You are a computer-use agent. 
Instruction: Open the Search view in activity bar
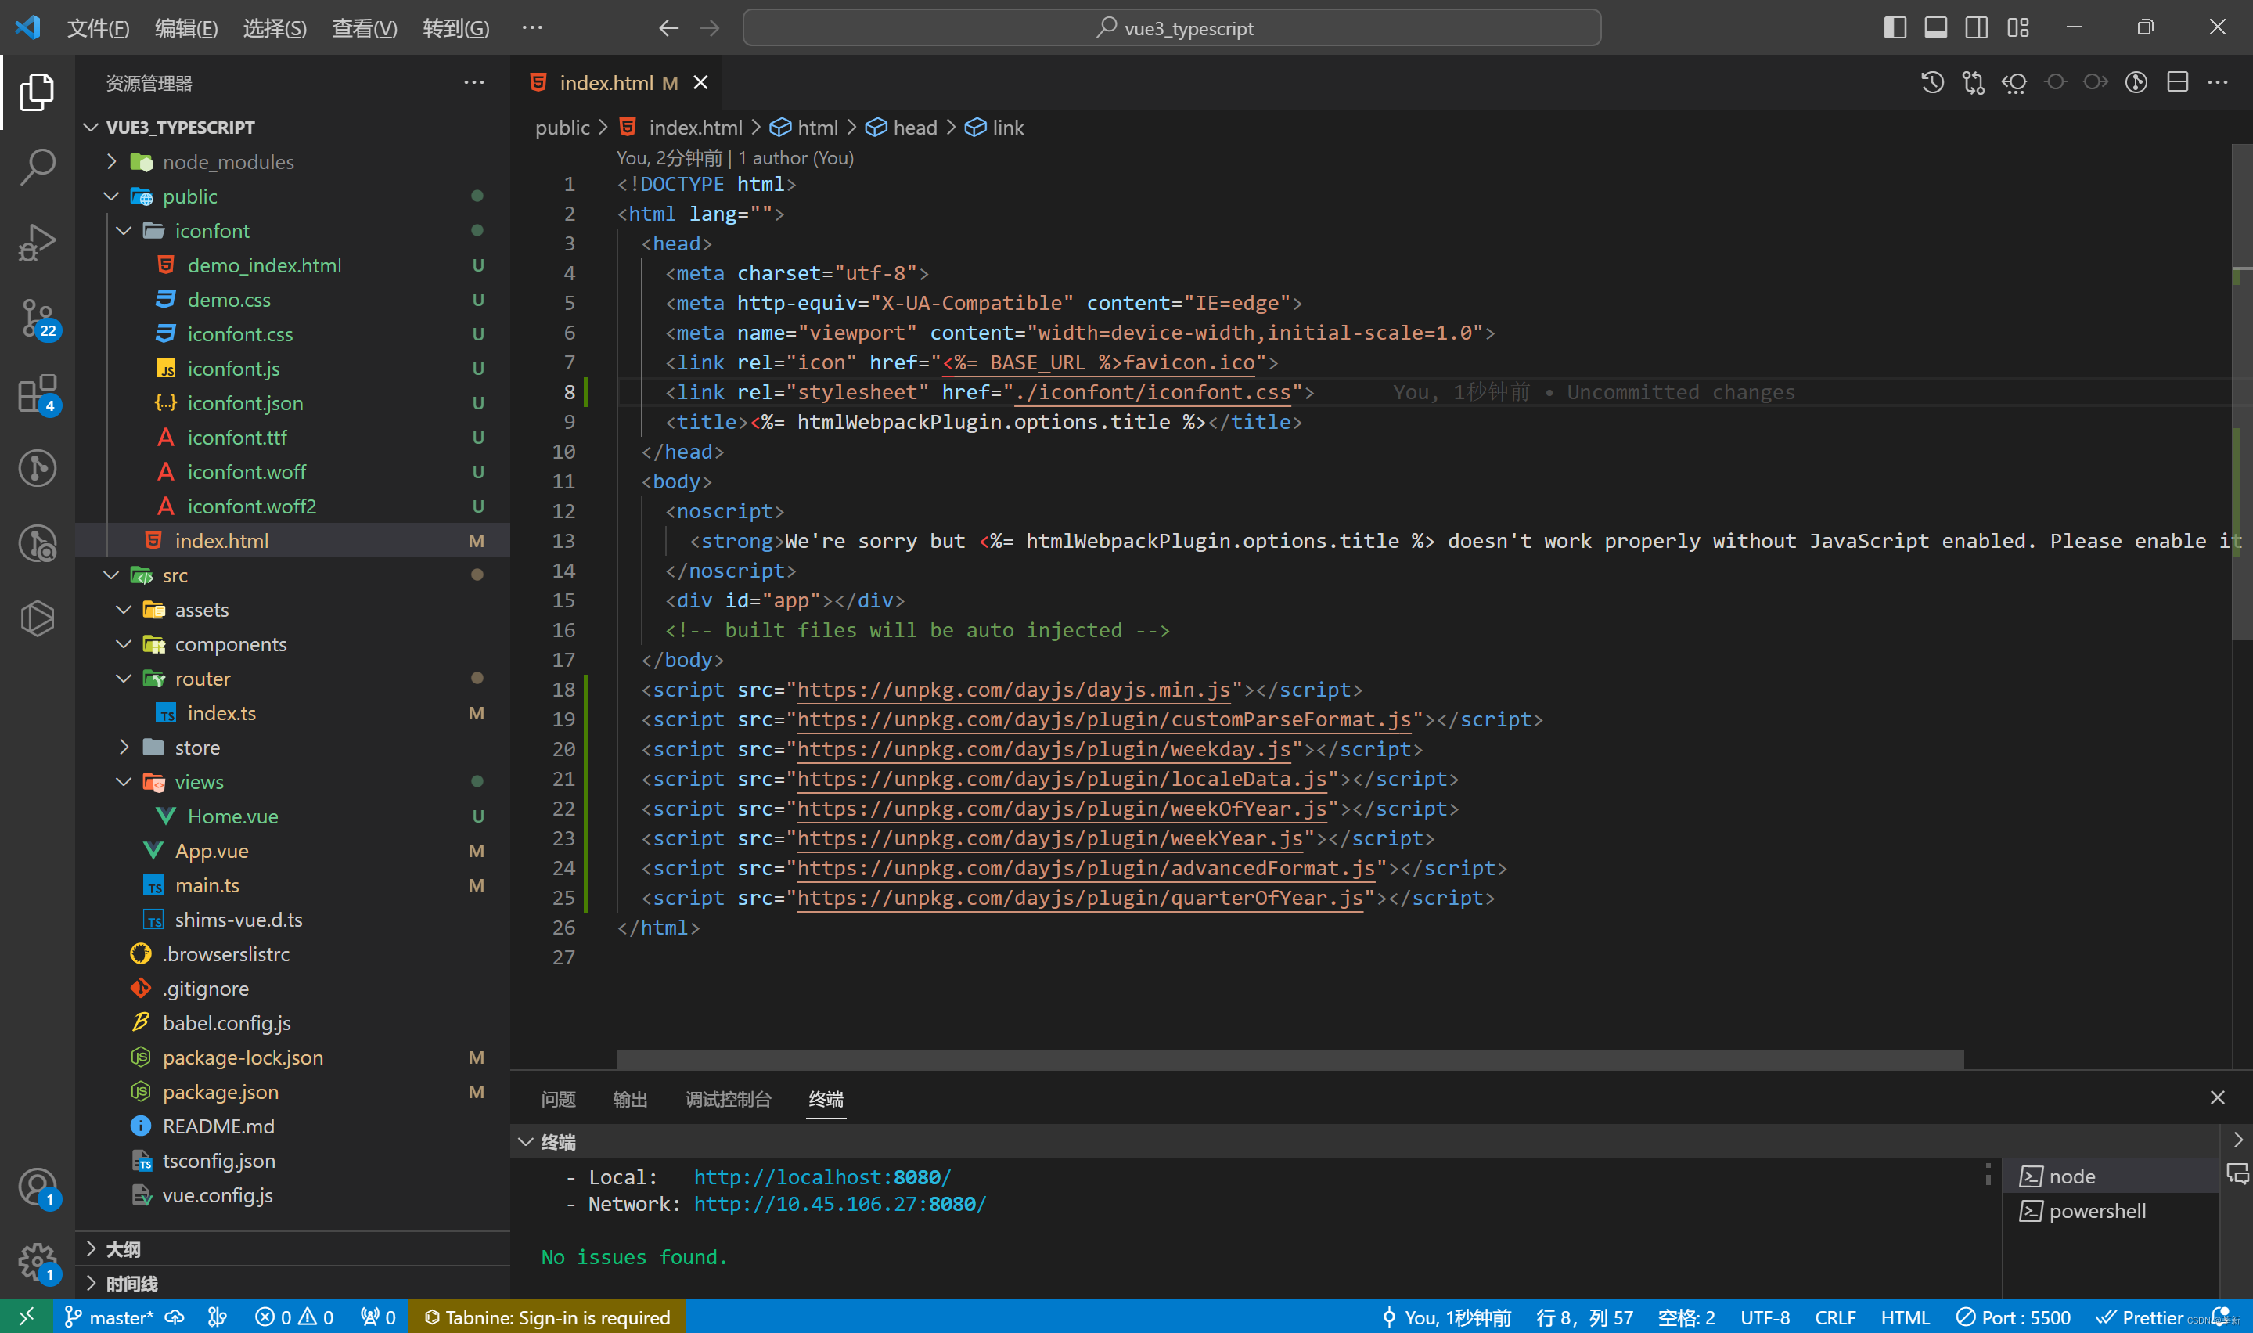point(37,166)
